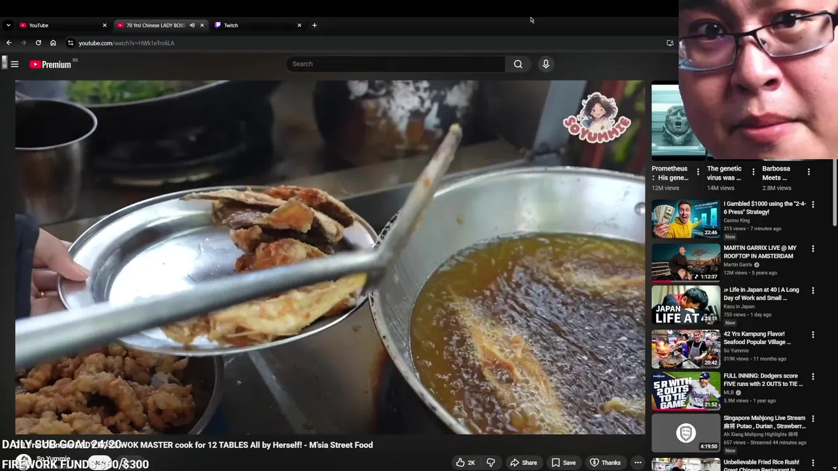The height and width of the screenshot is (471, 838).
Task: Save video to a playlist
Action: [x=563, y=462]
